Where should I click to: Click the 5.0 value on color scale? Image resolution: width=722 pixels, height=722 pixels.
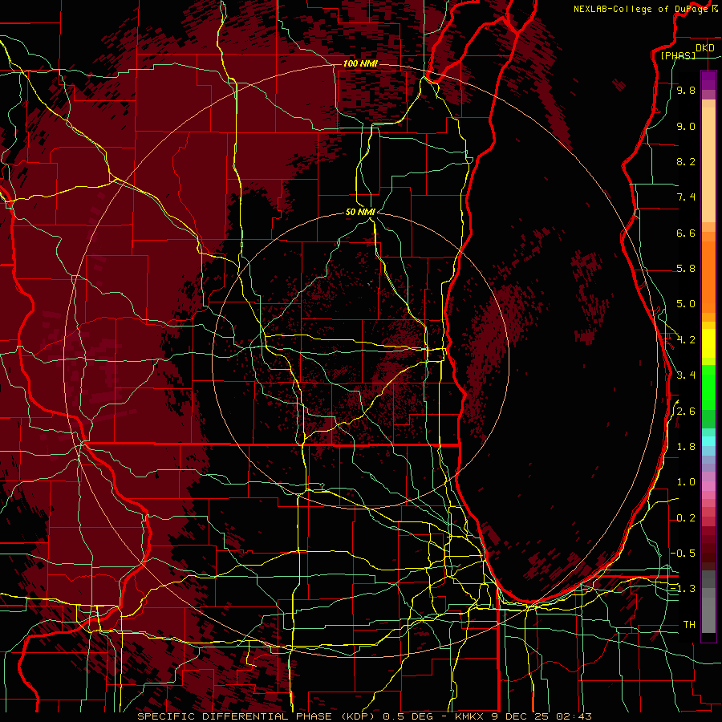click(686, 304)
